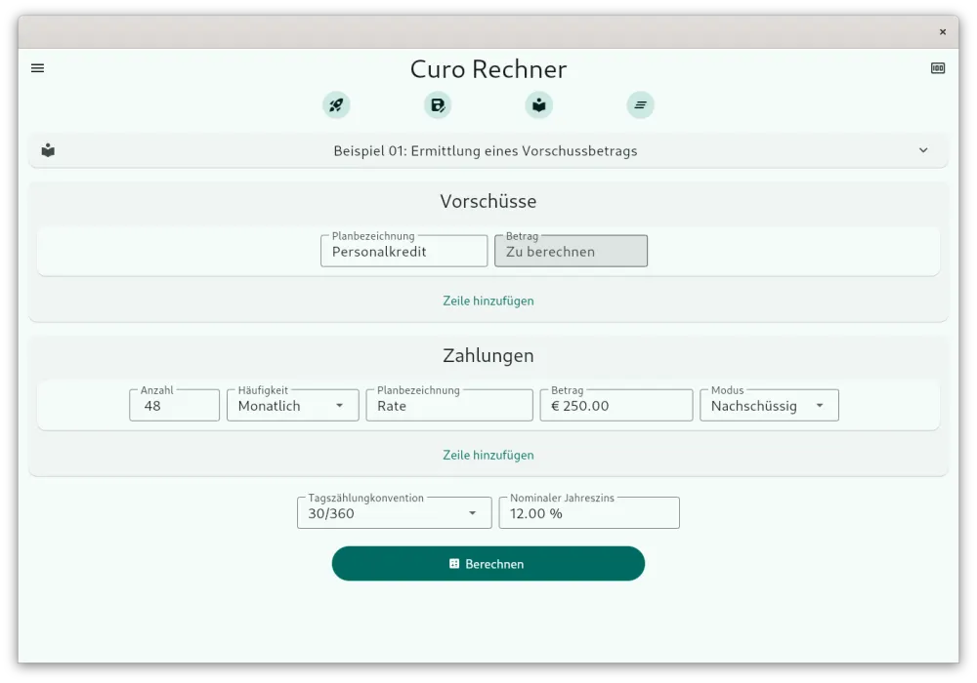Viewport: 977px width, 683px height.
Task: Open the hamburger navigation menu
Action: [x=37, y=67]
